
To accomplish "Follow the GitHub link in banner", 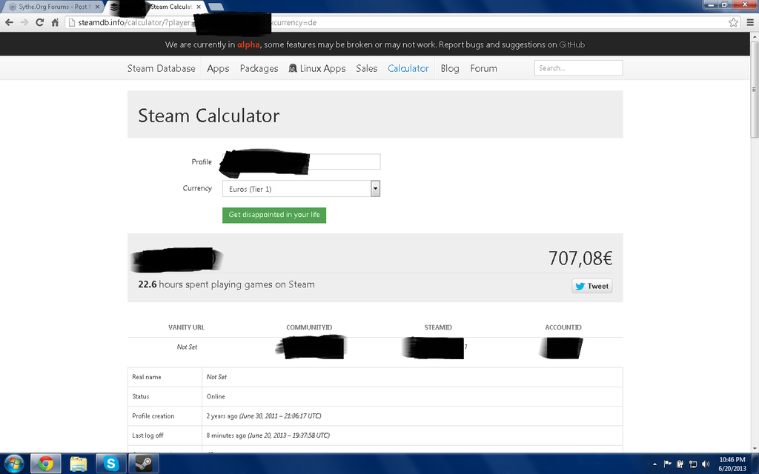I will [571, 44].
